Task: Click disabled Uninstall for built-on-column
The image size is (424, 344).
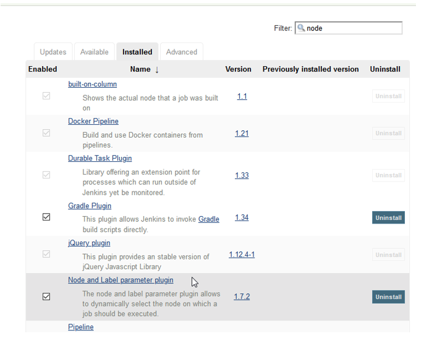Action: [x=388, y=96]
